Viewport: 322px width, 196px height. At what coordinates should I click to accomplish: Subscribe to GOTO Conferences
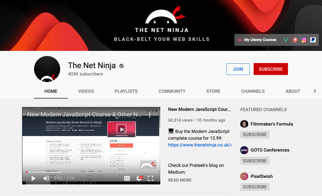coord(255,161)
